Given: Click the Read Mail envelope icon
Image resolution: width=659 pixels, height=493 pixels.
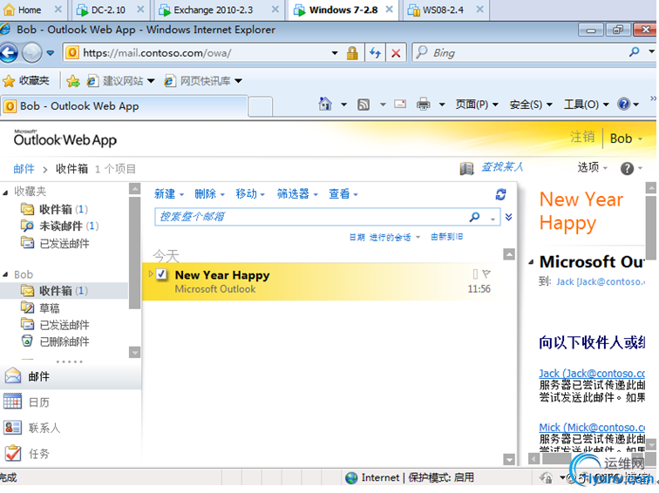Looking at the screenshot, I should pos(400,104).
